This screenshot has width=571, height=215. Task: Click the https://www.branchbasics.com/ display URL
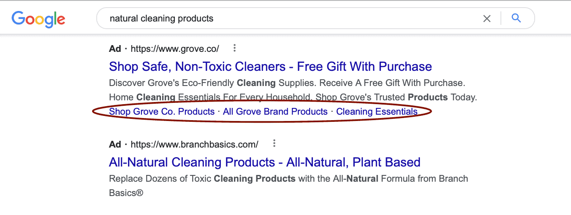(194, 145)
